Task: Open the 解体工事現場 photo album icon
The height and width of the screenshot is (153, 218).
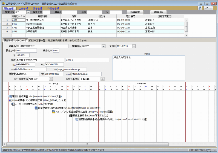Action: 71,116
